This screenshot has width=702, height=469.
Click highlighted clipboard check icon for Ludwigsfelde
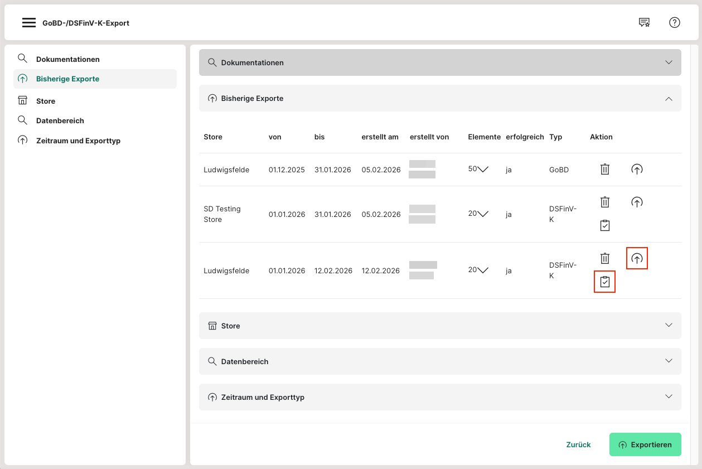(605, 282)
